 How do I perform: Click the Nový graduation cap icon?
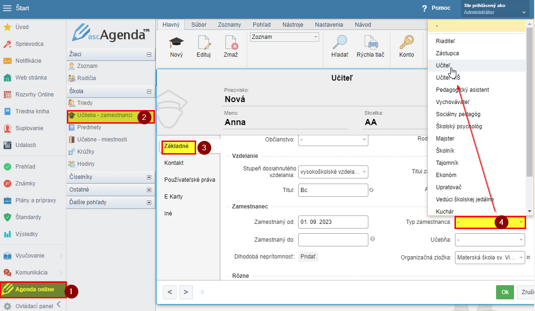coord(176,43)
